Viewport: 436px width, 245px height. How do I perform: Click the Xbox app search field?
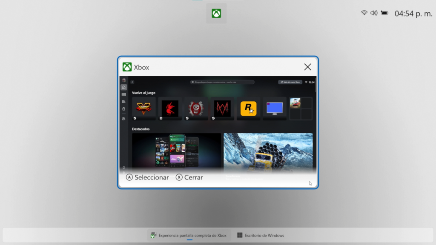(x=222, y=82)
